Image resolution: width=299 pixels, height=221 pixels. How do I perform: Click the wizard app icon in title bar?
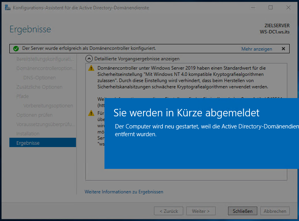click(8, 8)
